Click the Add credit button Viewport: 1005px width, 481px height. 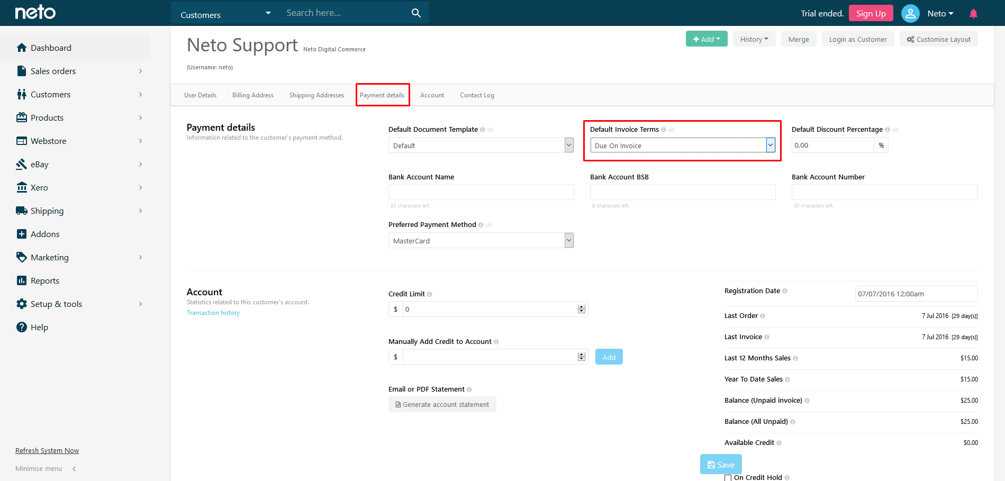609,357
